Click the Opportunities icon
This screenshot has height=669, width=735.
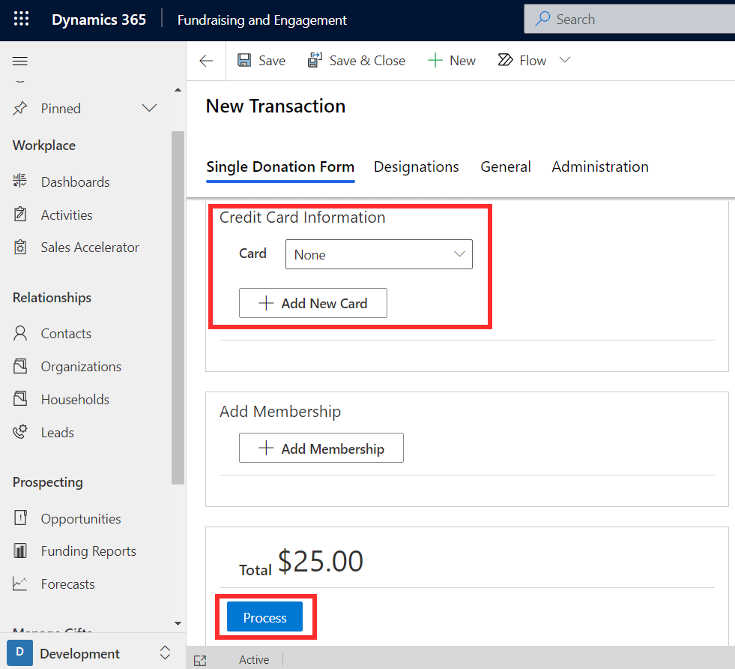(x=19, y=518)
